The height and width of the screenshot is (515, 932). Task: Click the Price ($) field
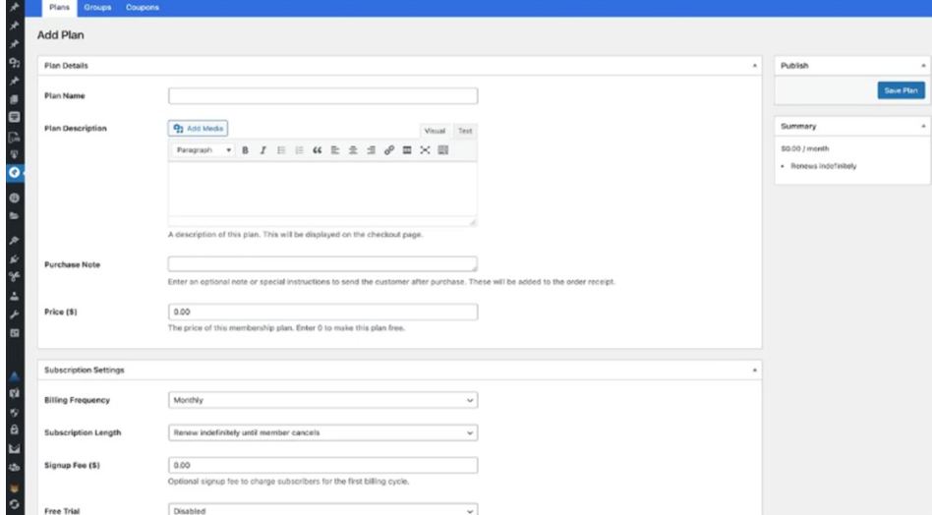pos(322,312)
